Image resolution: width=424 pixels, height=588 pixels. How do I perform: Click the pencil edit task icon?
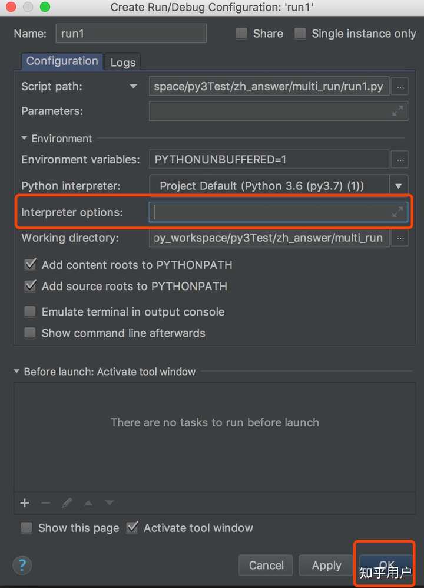tap(67, 503)
